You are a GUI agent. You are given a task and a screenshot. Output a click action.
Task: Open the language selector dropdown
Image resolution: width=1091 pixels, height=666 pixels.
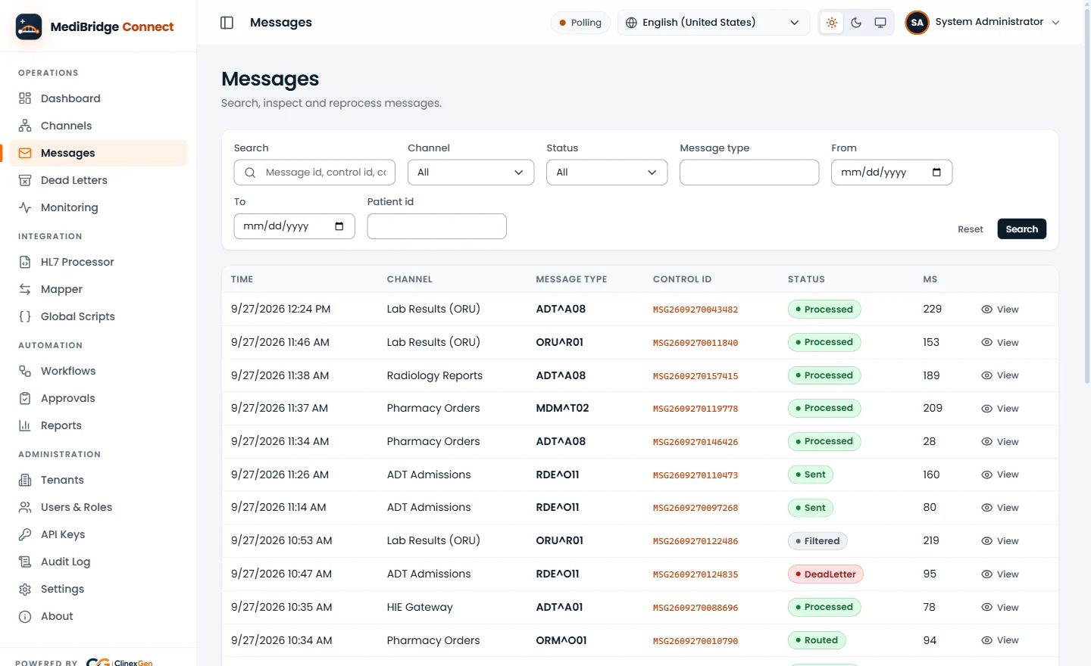[x=713, y=23]
